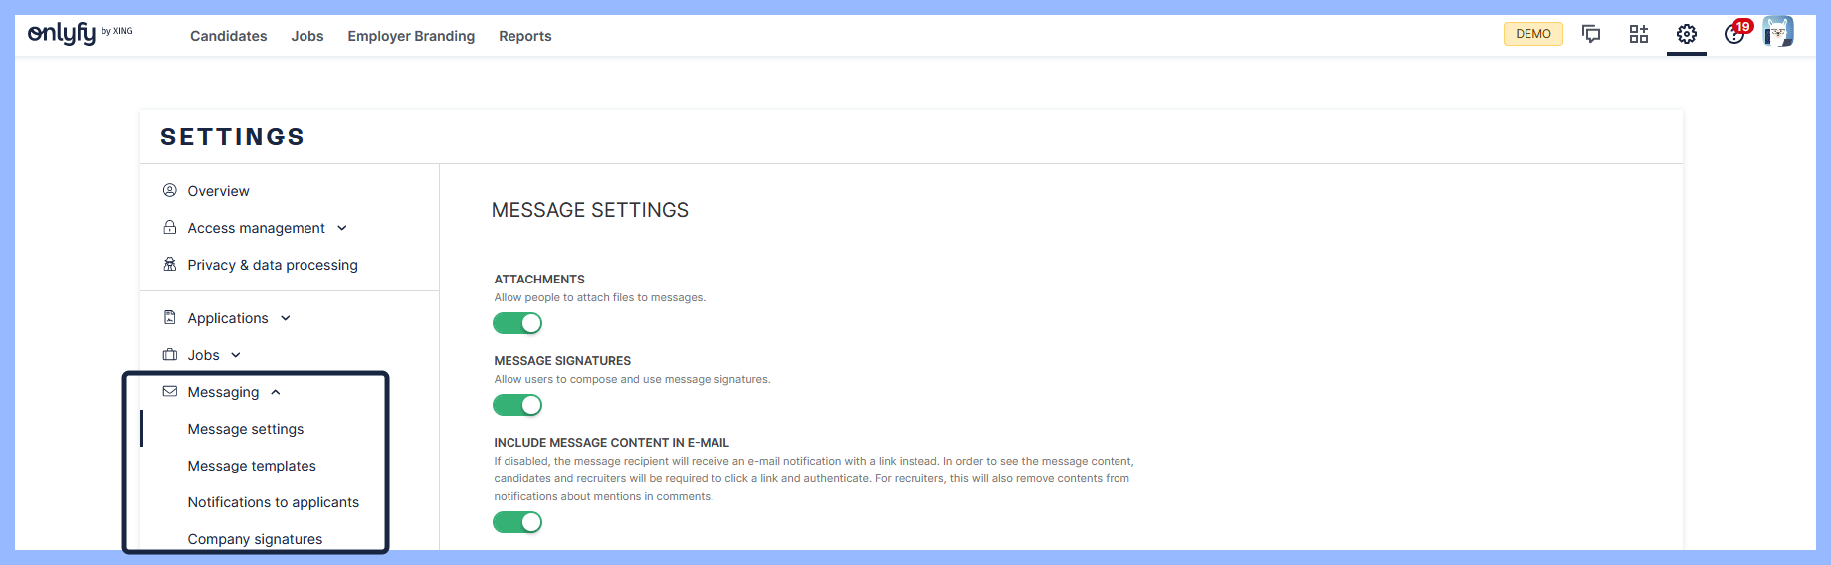The height and width of the screenshot is (565, 1831).
Task: Turn off Message Signatures toggle
Action: point(517,405)
